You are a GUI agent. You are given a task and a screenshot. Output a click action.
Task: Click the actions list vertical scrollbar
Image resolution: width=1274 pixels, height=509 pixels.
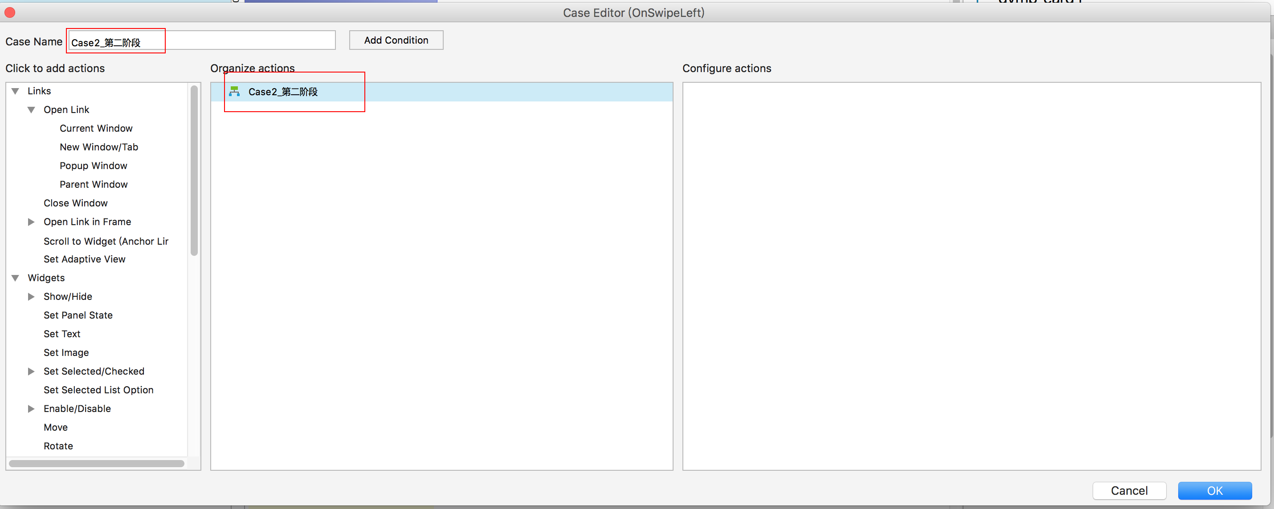[x=194, y=170]
